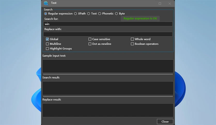
Task: Click the Replace with label
Action: point(53,29)
